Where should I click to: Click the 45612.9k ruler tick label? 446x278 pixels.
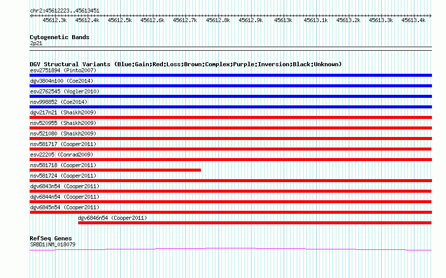[x=251, y=20]
